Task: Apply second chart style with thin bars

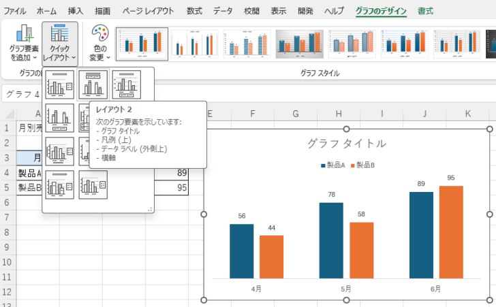Action: pos(194,44)
